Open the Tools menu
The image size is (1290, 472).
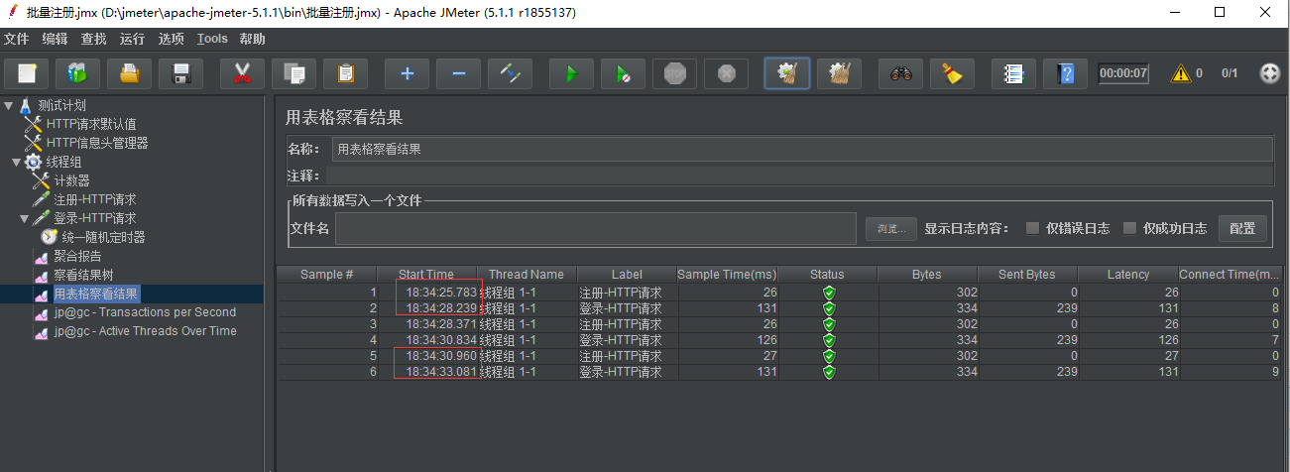[212, 39]
